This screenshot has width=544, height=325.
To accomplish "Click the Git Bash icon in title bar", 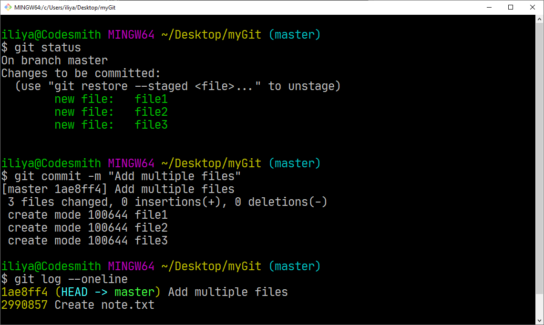I will click(8, 7).
